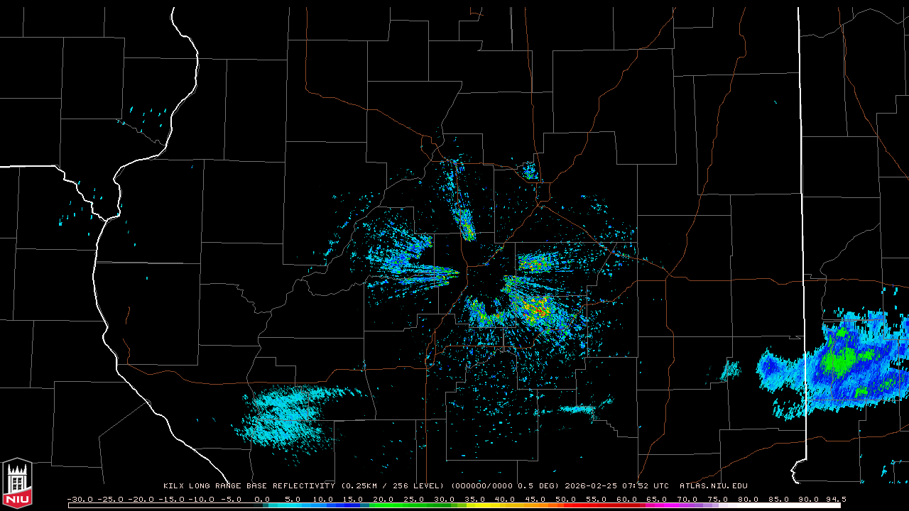Click the 'KILX LONG RANGE BASE REFLECTIVITY' title

(249, 486)
